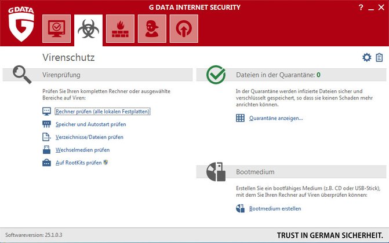Click the Virenschutz page heading
Screen dimensions: 389x243
click(68, 57)
